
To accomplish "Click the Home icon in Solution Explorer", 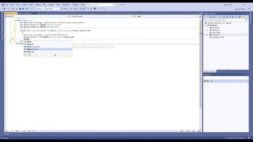I will click(x=211, y=17).
